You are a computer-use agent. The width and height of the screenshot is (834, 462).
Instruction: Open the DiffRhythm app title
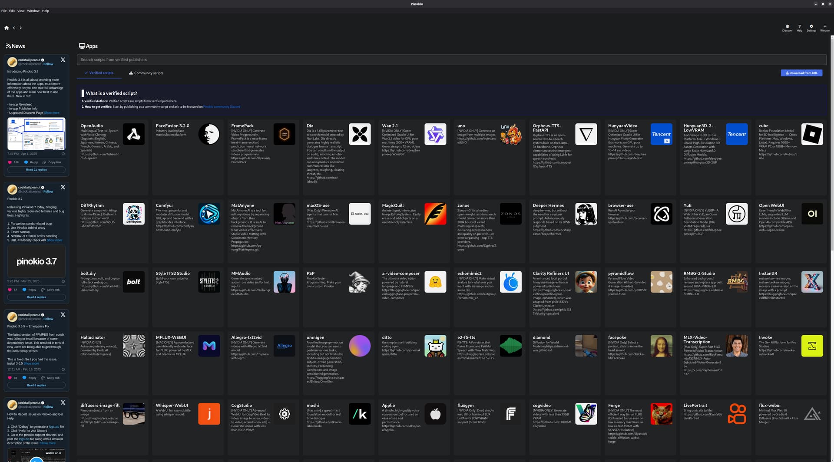pyautogui.click(x=92, y=205)
